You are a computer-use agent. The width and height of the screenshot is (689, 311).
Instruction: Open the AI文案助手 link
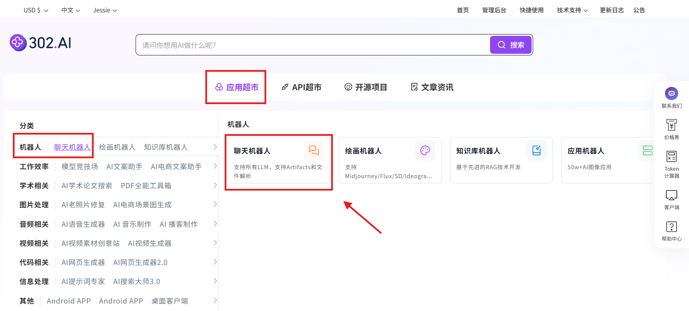coord(124,167)
